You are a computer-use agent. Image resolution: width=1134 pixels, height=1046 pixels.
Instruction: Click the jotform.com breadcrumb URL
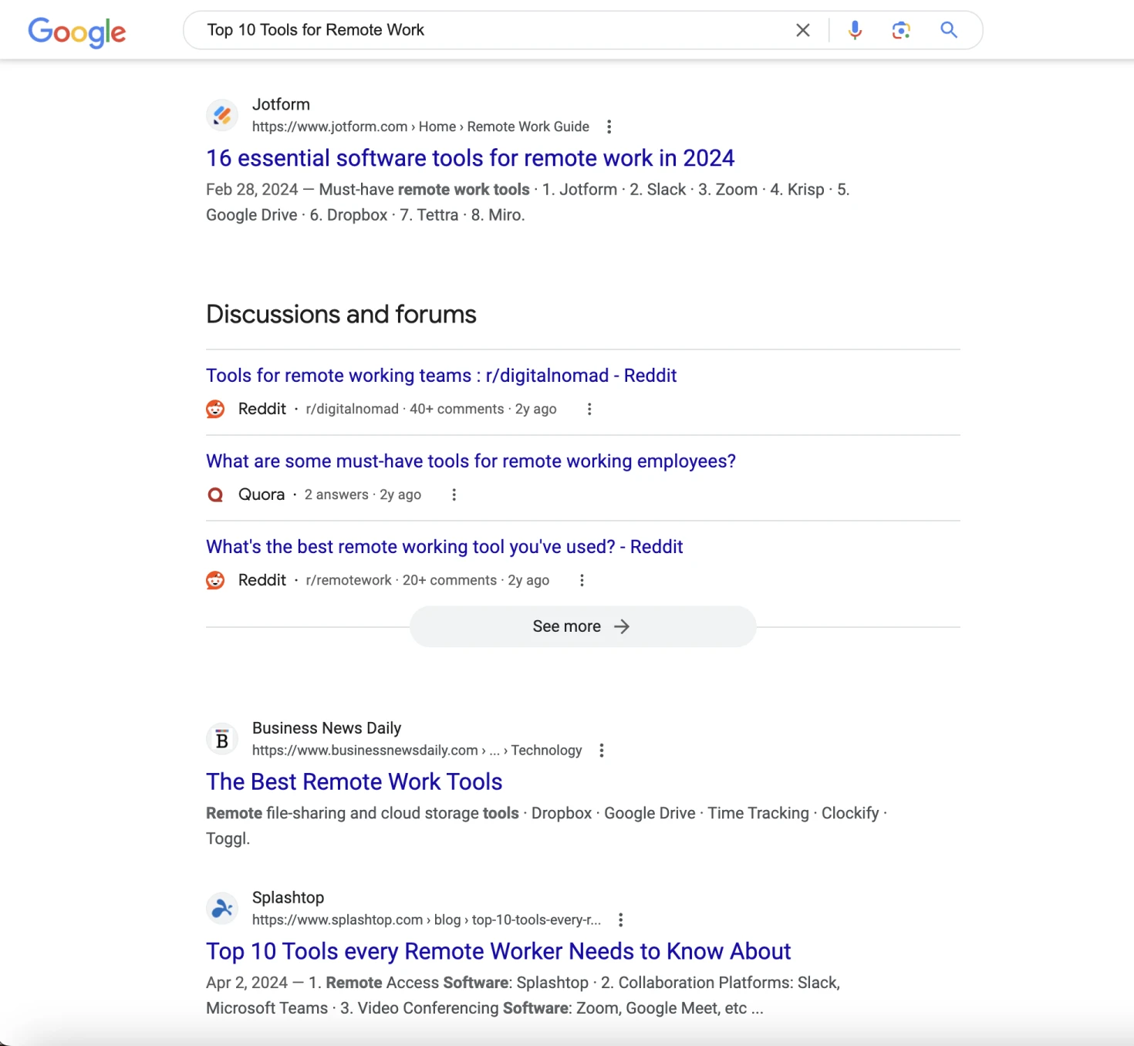[x=420, y=127]
